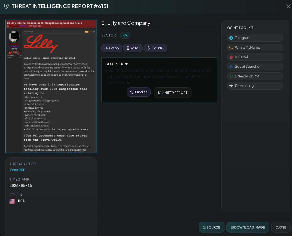Click the StealerLogs monitor icon
The height and width of the screenshot is (236, 292).
tap(231, 86)
